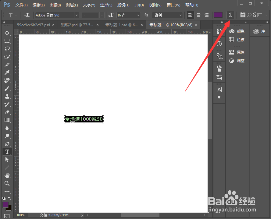Select the Path Selection arrow tool
The image size is (271, 219).
point(7,160)
